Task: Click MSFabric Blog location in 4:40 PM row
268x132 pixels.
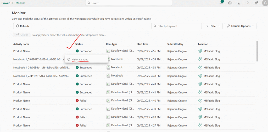Action: pyautogui.click(x=211, y=100)
